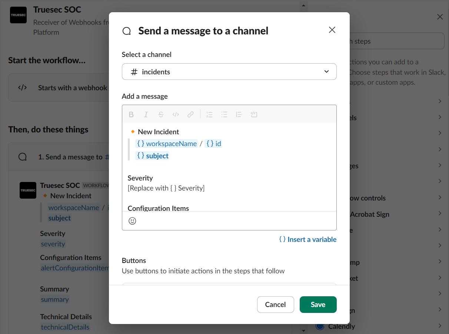This screenshot has height=334, width=449.
Task: Select the blockquote formatting icon
Action: click(239, 114)
